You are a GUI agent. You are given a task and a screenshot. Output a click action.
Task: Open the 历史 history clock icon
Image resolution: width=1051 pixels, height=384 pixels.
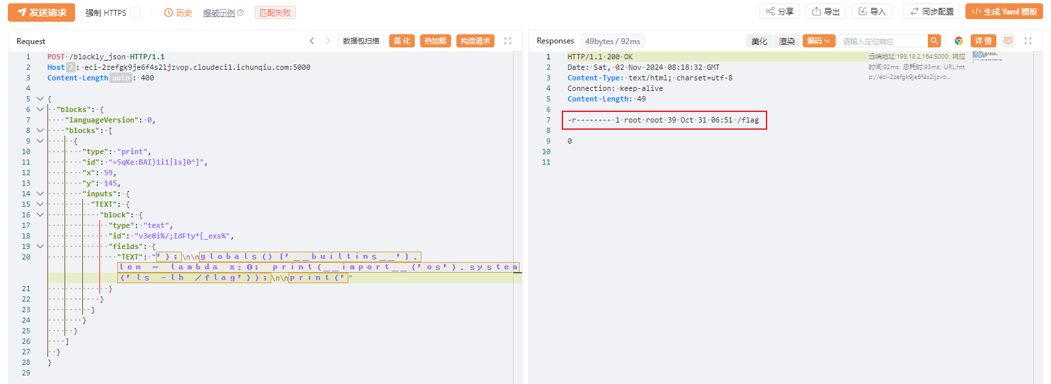click(169, 13)
